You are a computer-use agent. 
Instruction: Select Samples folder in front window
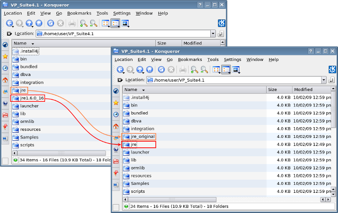coord(136,183)
